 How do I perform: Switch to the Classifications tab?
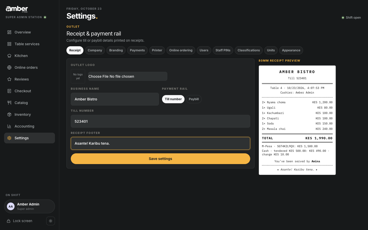[x=249, y=50]
